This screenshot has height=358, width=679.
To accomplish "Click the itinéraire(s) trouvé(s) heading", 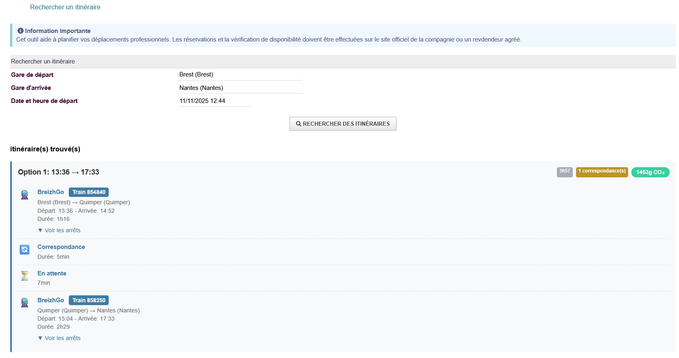I will point(45,149).
